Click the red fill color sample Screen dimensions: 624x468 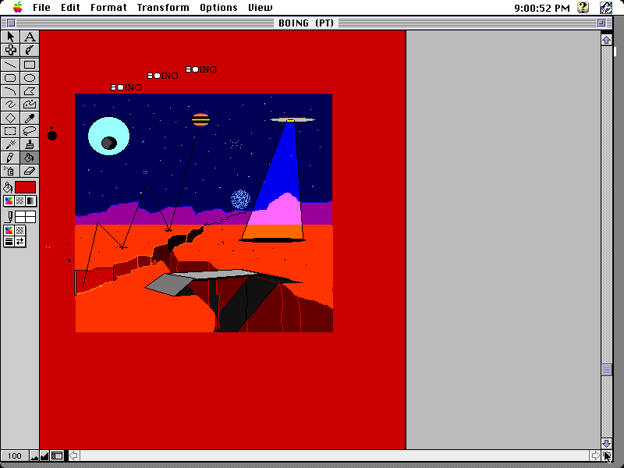(x=26, y=187)
